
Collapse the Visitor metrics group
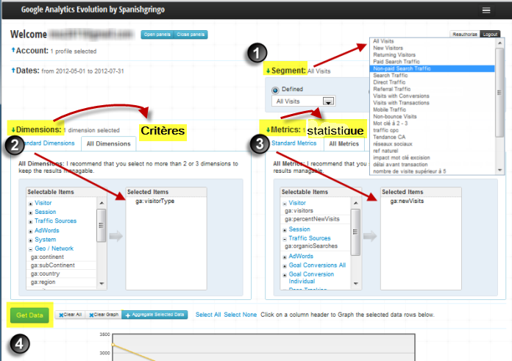(x=285, y=204)
